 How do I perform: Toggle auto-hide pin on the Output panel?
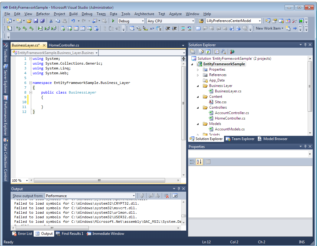[x=179, y=189]
